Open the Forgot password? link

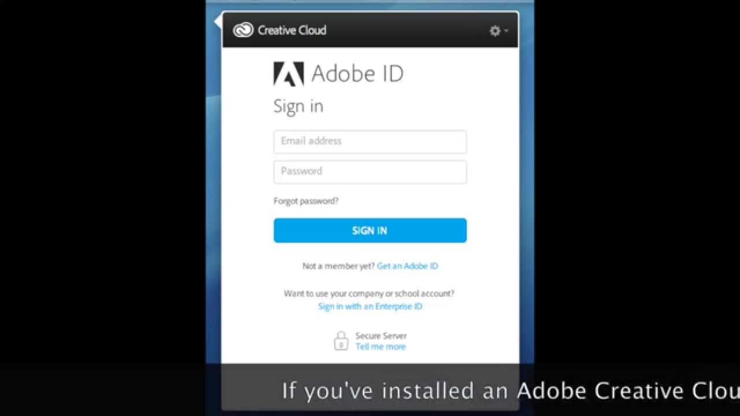(306, 201)
